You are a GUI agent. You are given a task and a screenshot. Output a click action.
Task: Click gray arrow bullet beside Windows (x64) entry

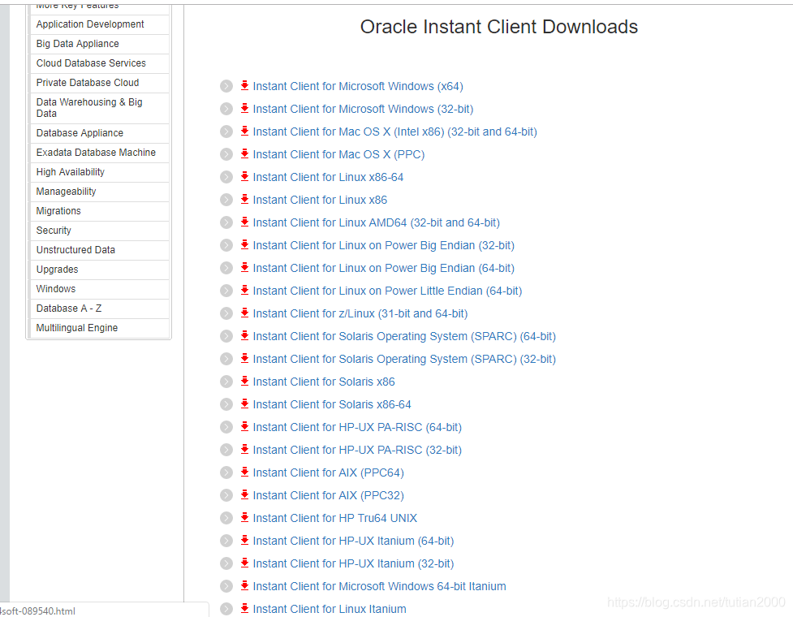click(x=226, y=86)
